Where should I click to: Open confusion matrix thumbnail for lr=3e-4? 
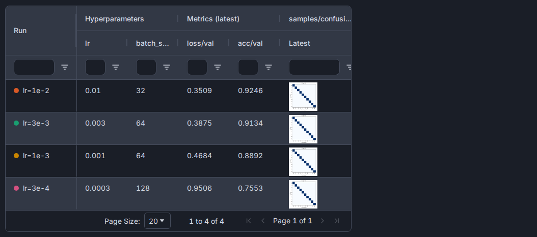point(303,194)
